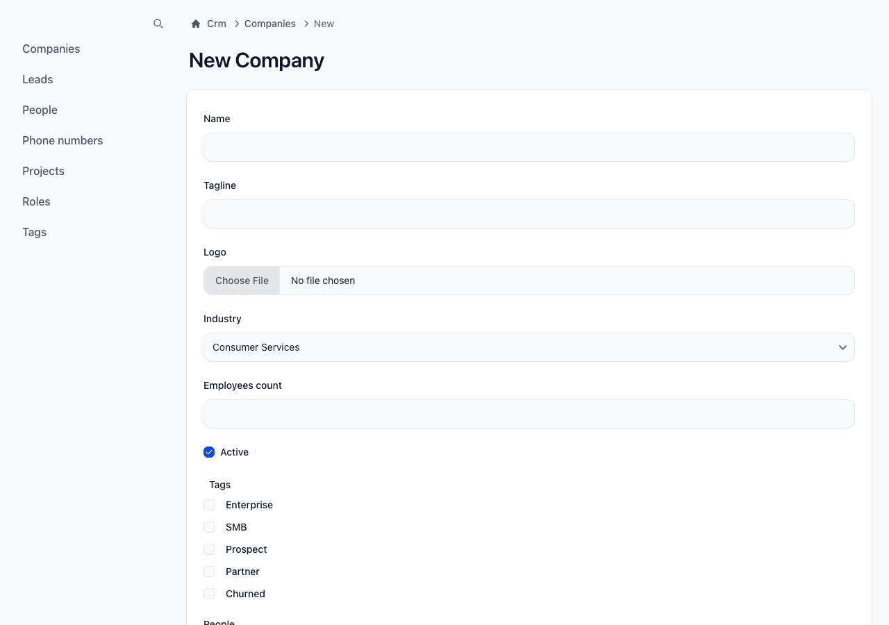The image size is (889, 625).
Task: Go to Roles in the sidebar
Action: pyautogui.click(x=36, y=201)
